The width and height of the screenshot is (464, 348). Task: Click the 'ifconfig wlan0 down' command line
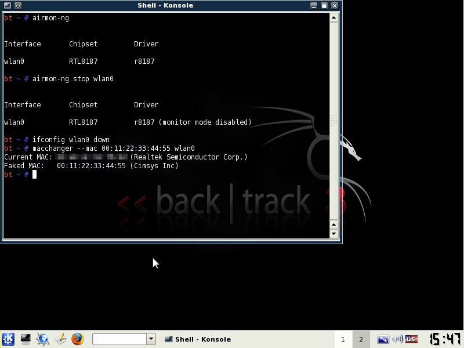coord(56,140)
